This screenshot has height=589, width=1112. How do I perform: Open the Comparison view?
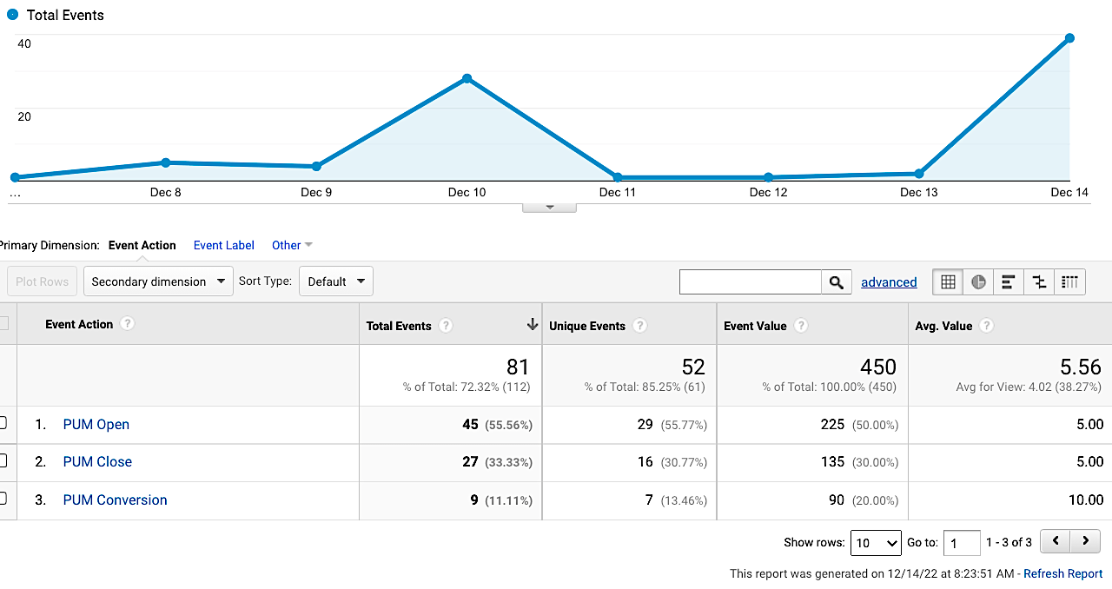point(1039,281)
